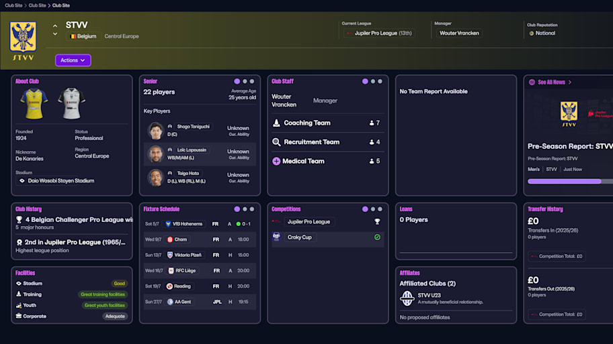This screenshot has width=613, height=344.
Task: Open Taiga Hata player profile
Action: coord(188,173)
